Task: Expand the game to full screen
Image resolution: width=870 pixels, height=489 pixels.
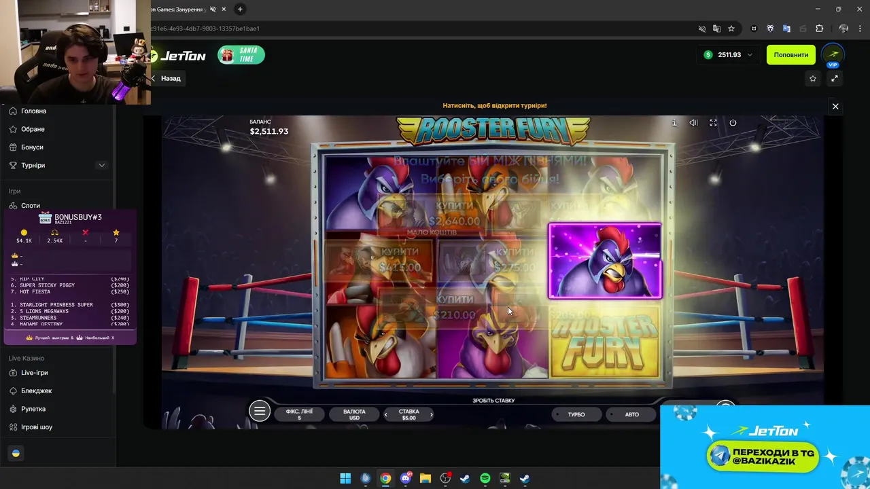Action: pos(835,79)
